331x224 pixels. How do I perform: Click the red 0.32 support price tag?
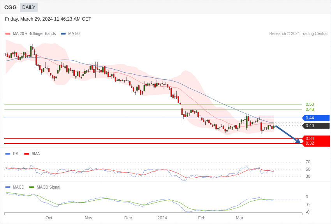coord(316,143)
